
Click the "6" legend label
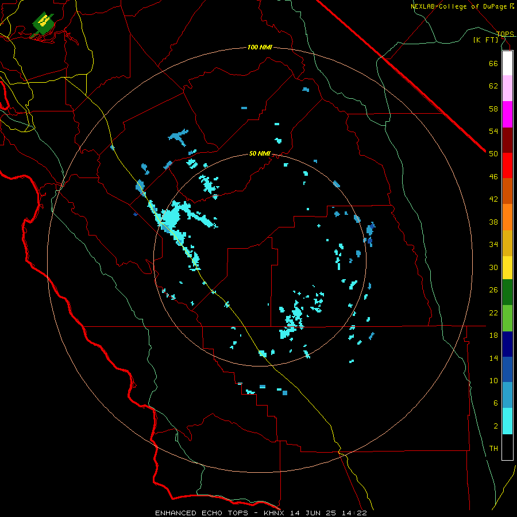click(x=496, y=403)
